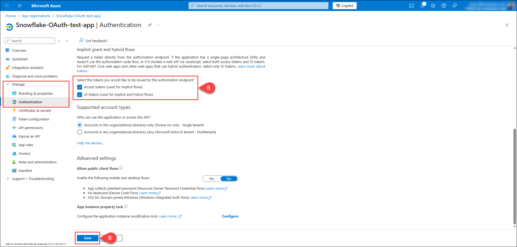Screen dimensions: 517x247
Task: Collapse the sidebar with double-chevron icon
Action: (67, 41)
